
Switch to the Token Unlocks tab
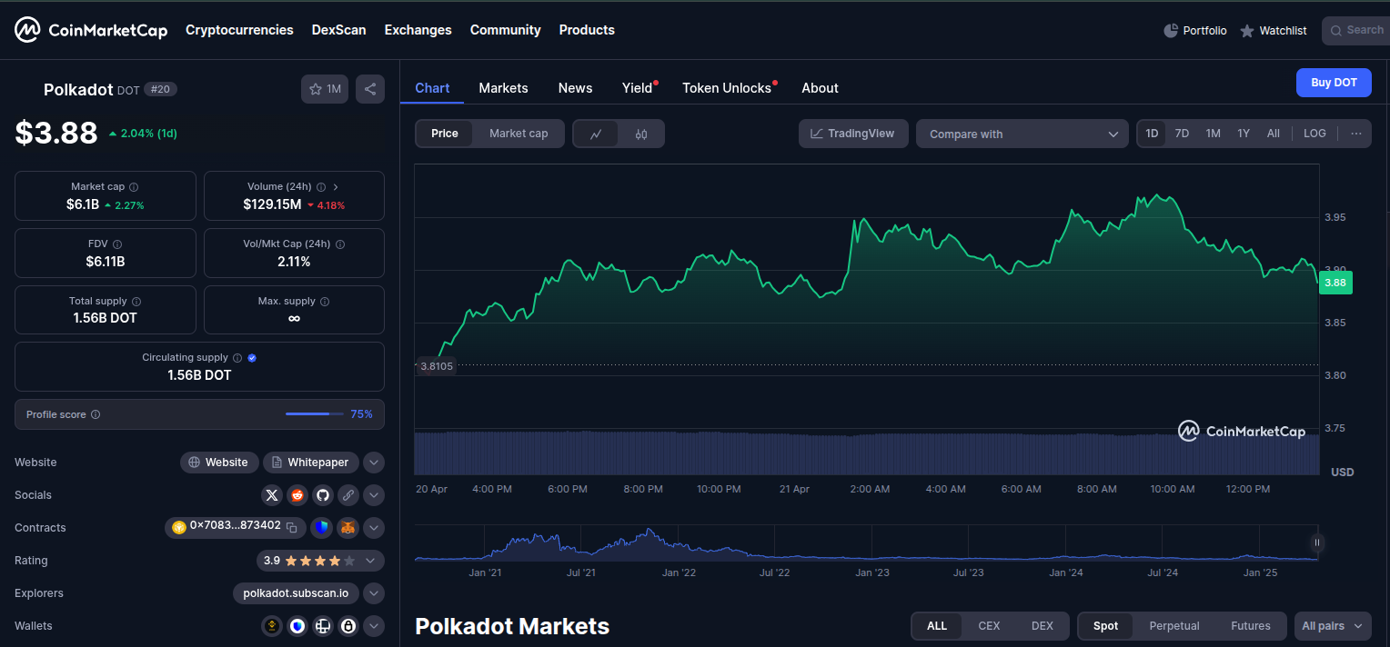[728, 88]
